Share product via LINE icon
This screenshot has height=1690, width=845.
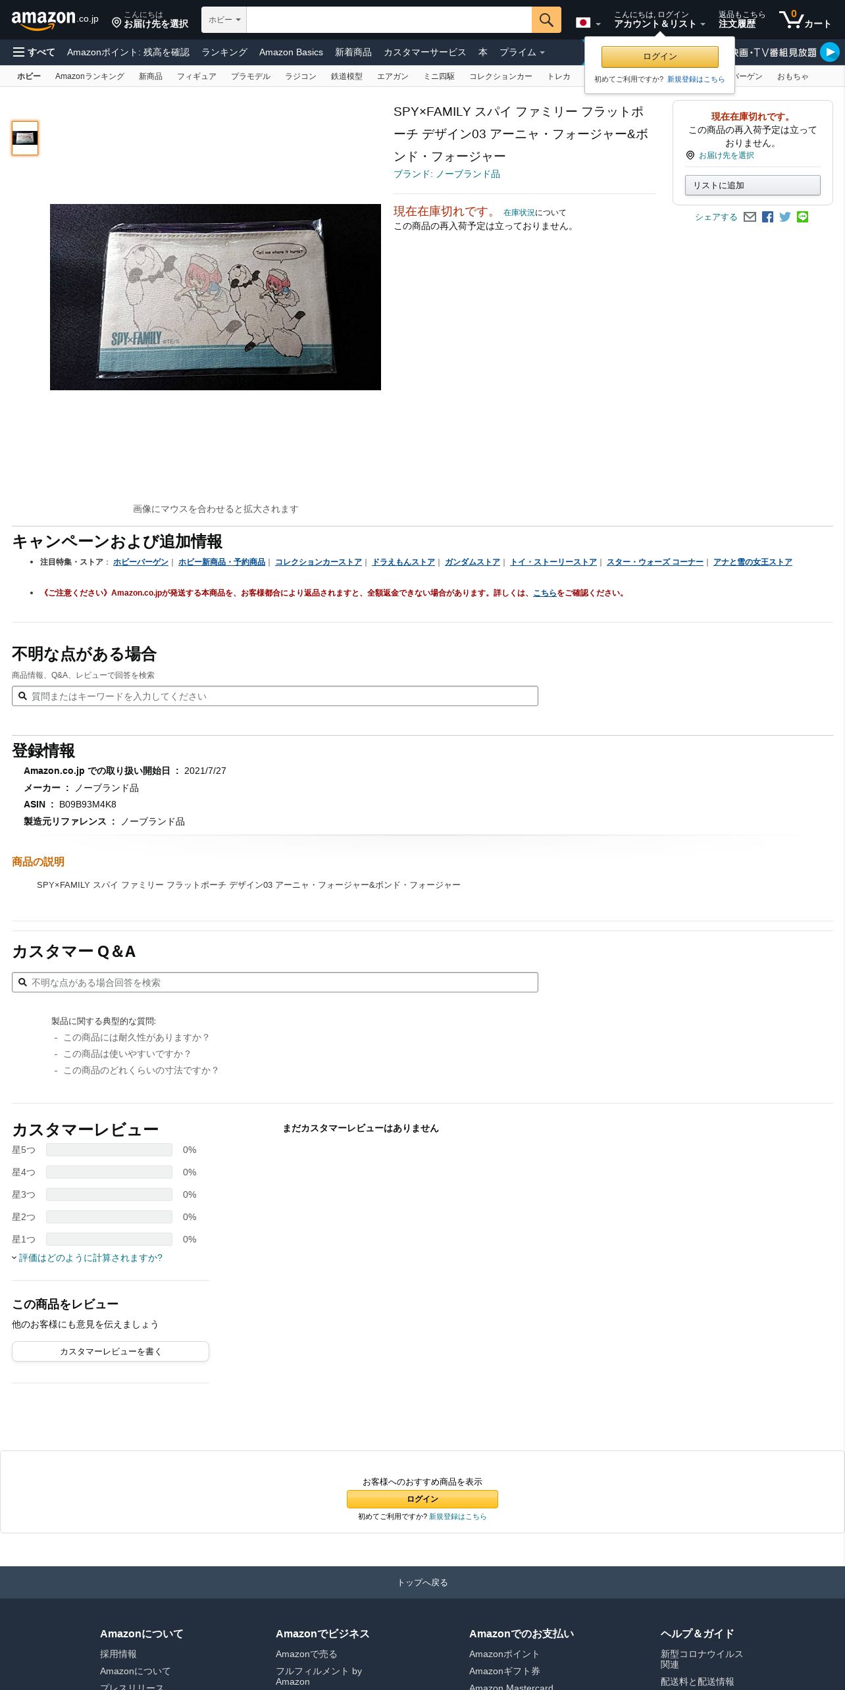coord(802,217)
